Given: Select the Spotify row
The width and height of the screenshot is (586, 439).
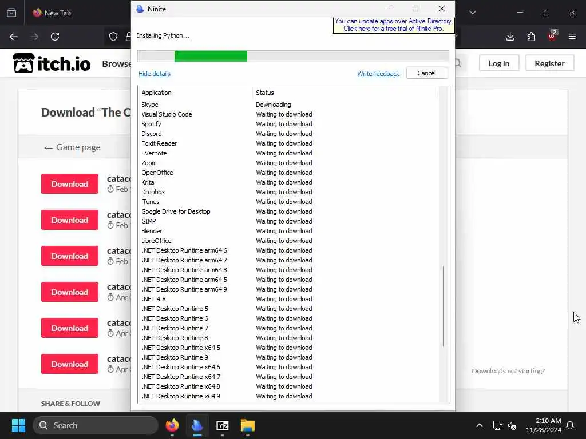Looking at the screenshot, I should click(288, 124).
